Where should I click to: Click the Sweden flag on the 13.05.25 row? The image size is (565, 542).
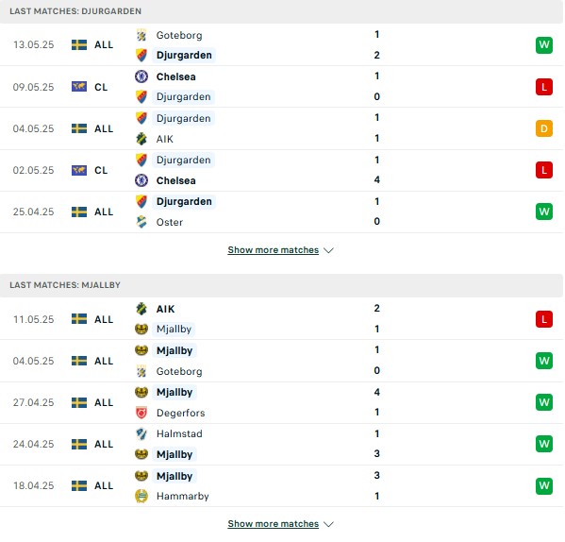[79, 44]
